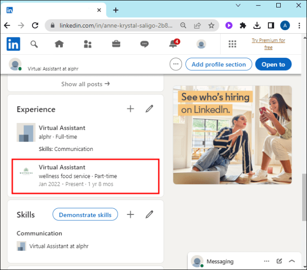Click Try Premium for free link
Image resolution: width=307 pixels, height=270 pixels.
click(x=268, y=44)
